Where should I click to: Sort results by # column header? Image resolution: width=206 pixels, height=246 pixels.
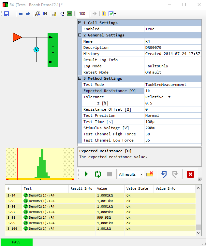pos(13,189)
